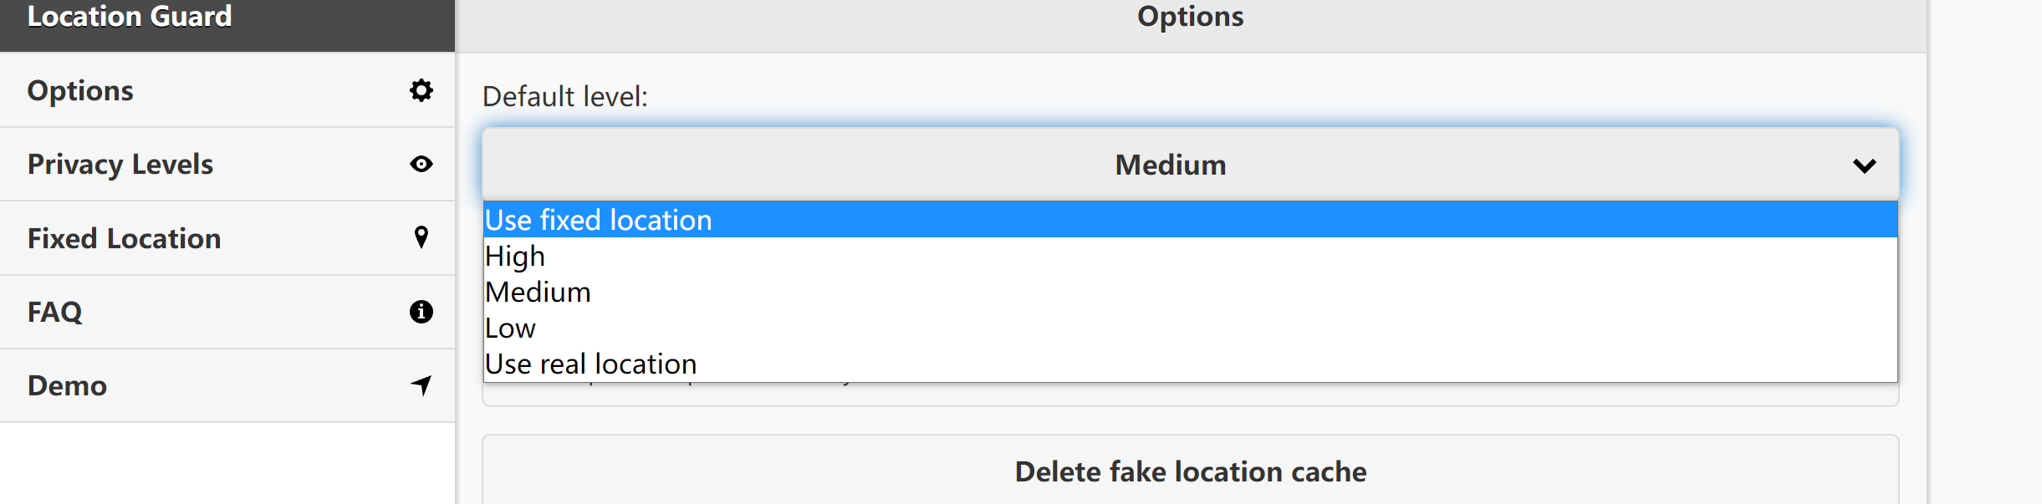Open the FAQ page

[x=227, y=312]
